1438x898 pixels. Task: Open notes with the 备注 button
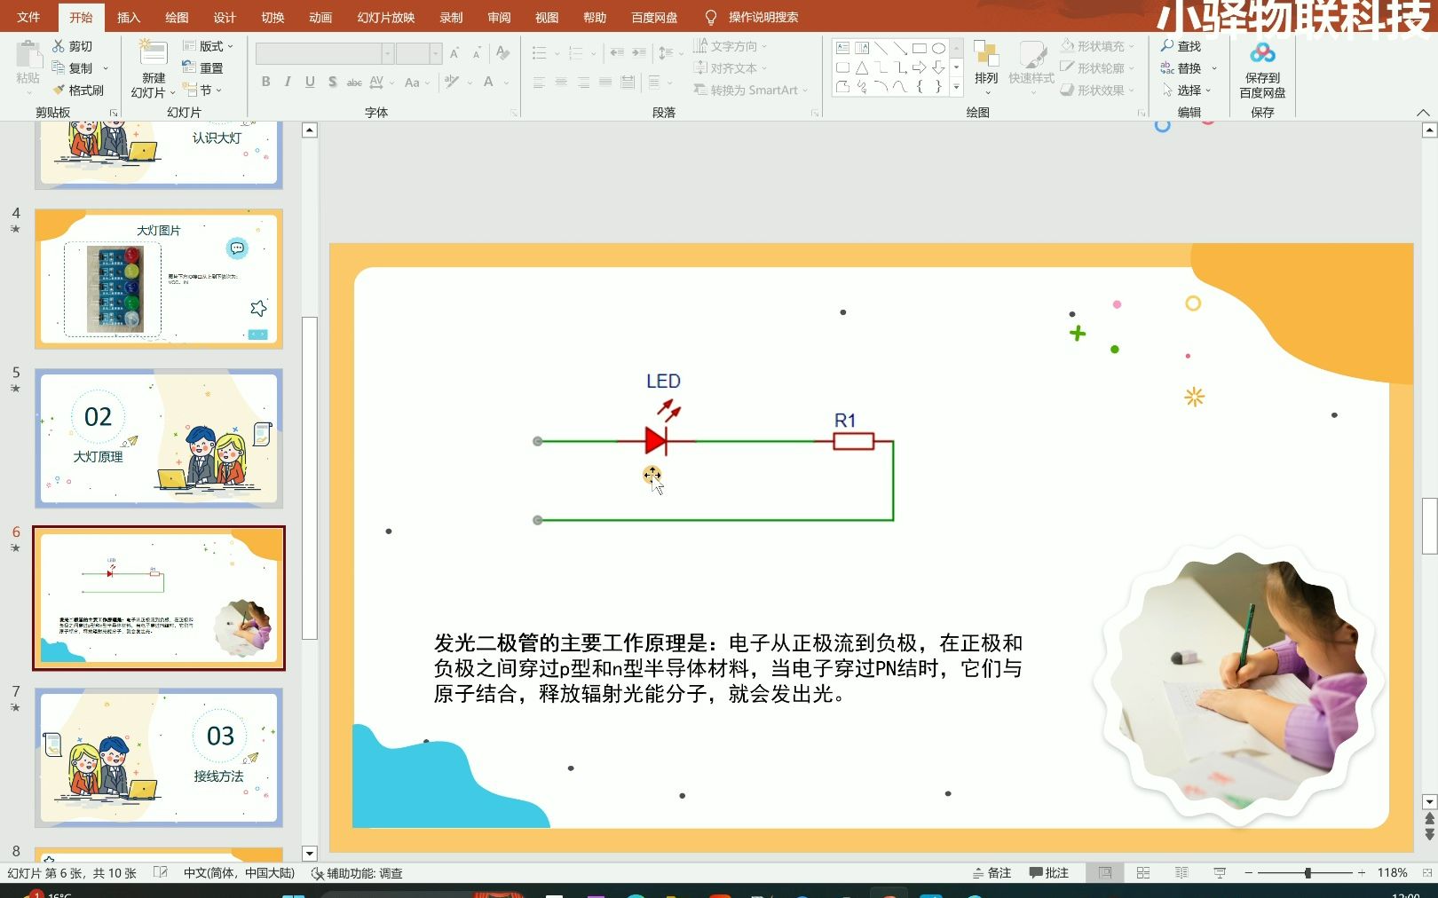[x=992, y=872]
